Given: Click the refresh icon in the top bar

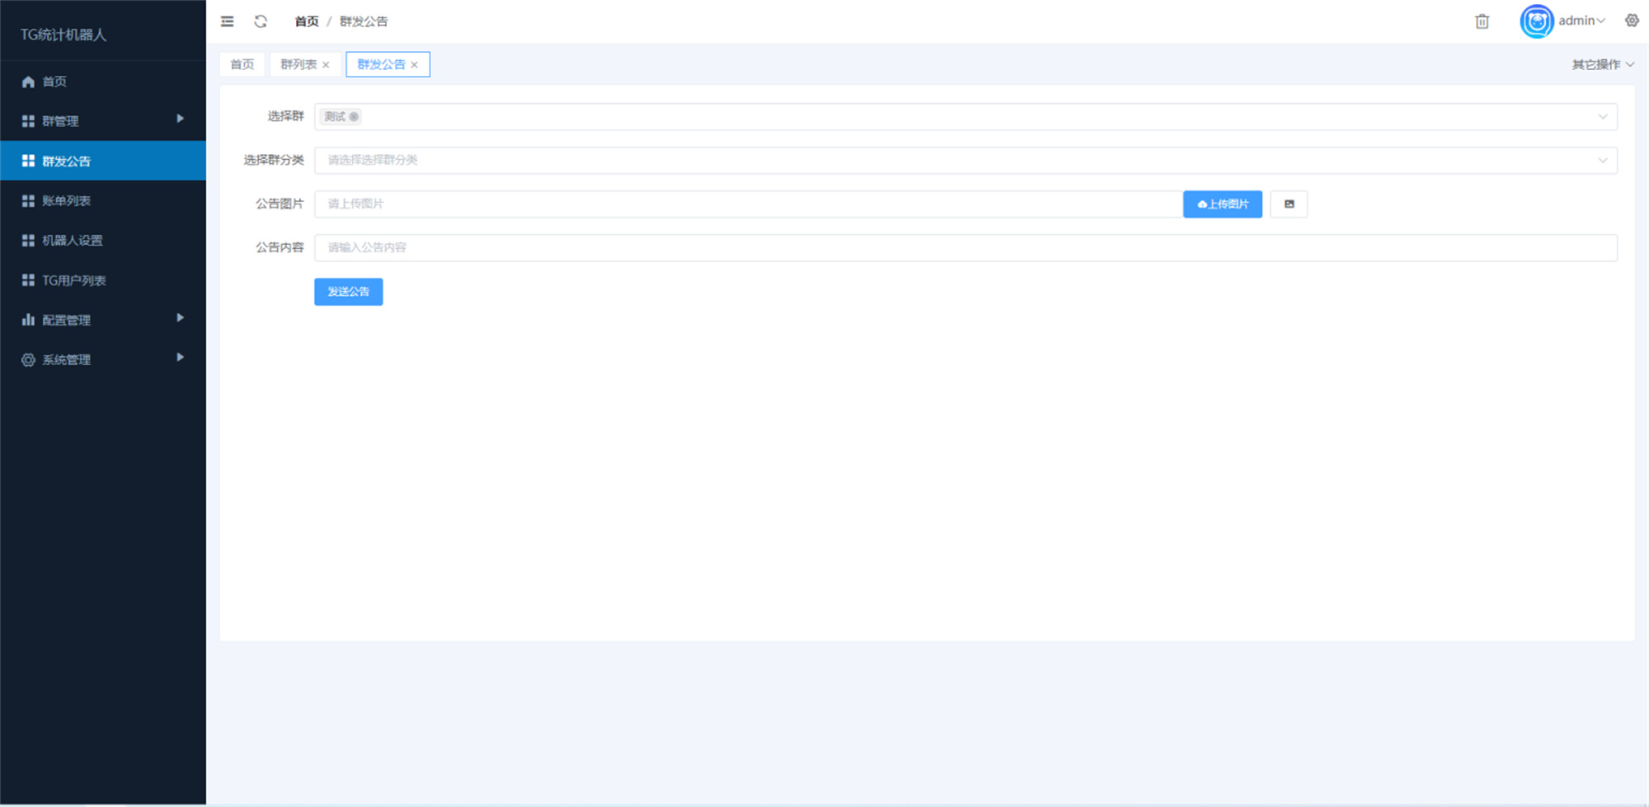Looking at the screenshot, I should tap(261, 21).
